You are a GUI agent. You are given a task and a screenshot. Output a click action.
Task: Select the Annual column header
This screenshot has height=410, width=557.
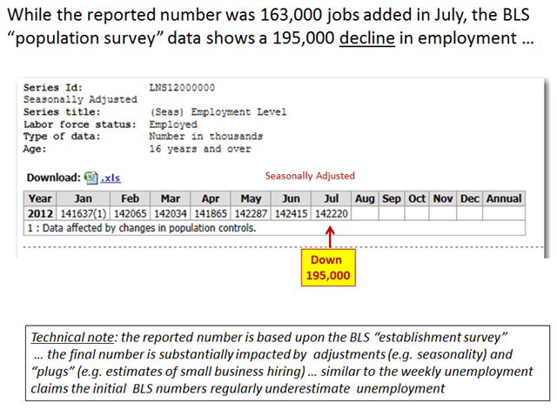pyautogui.click(x=504, y=198)
